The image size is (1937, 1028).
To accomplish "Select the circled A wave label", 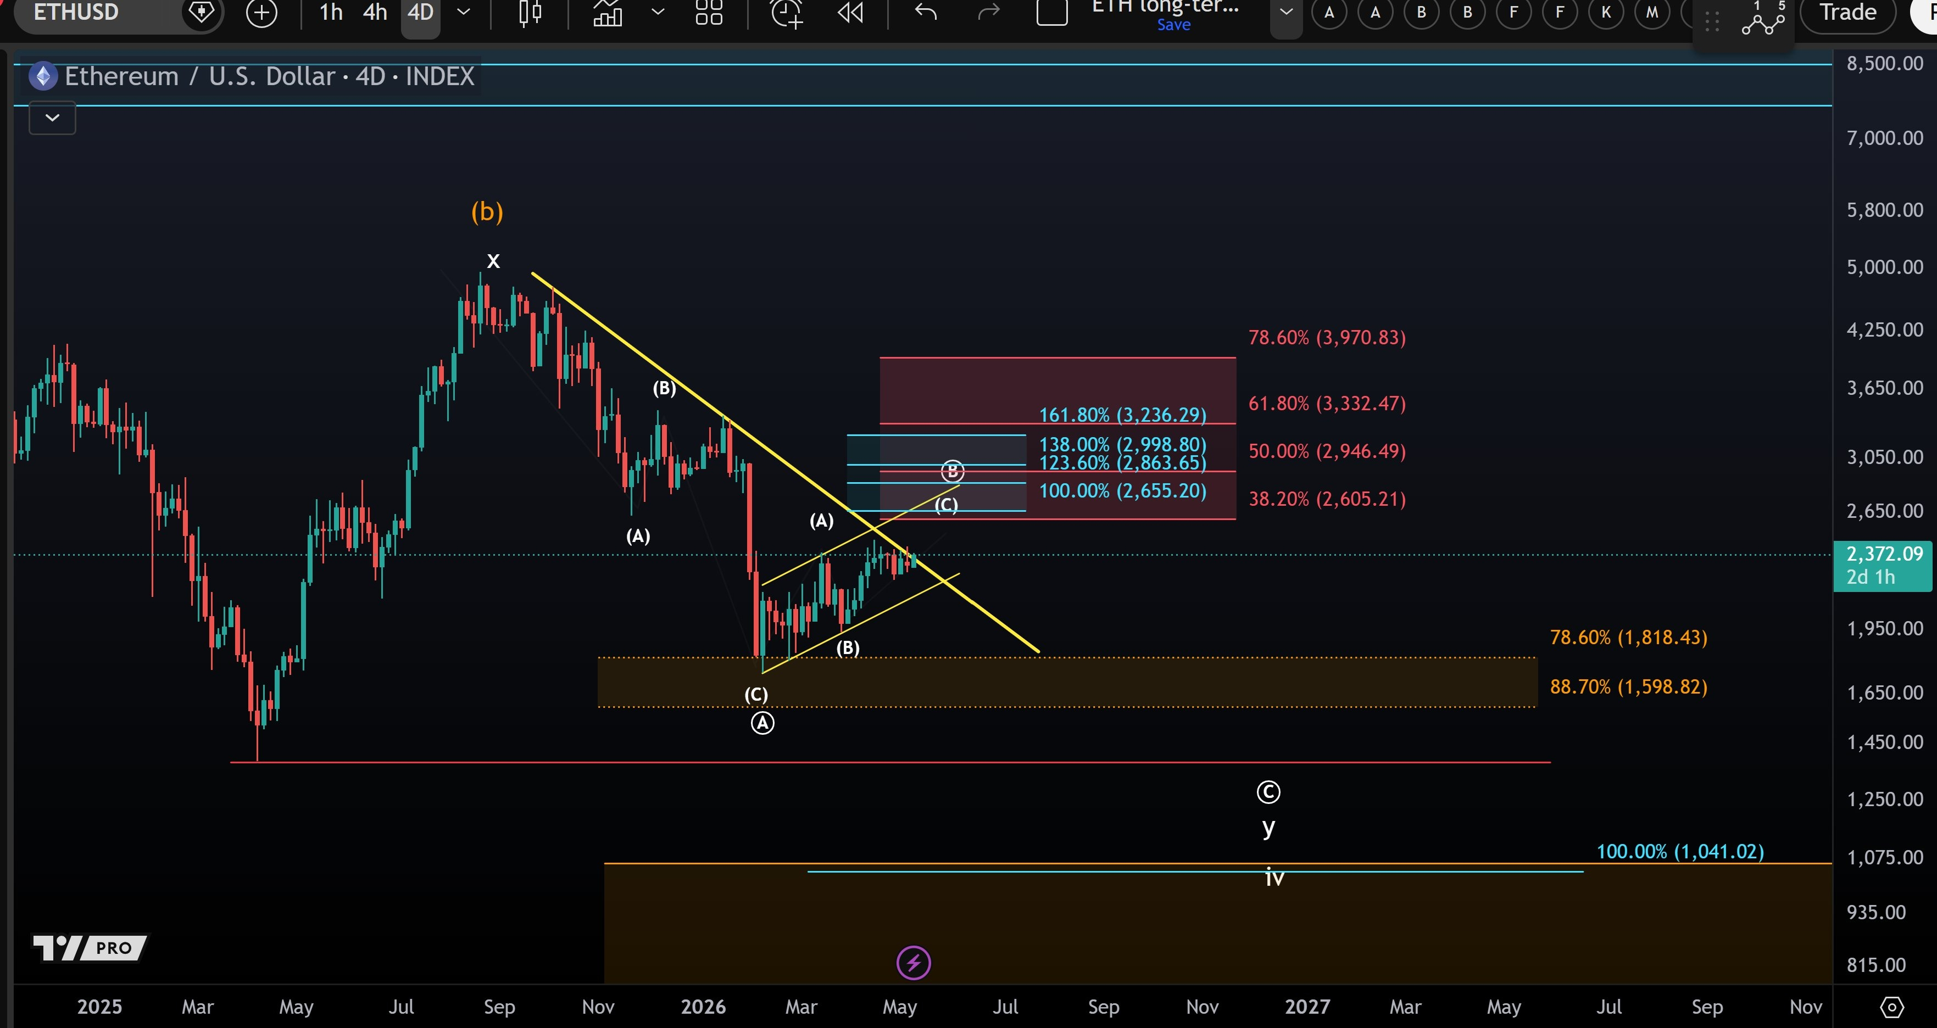I will [762, 723].
